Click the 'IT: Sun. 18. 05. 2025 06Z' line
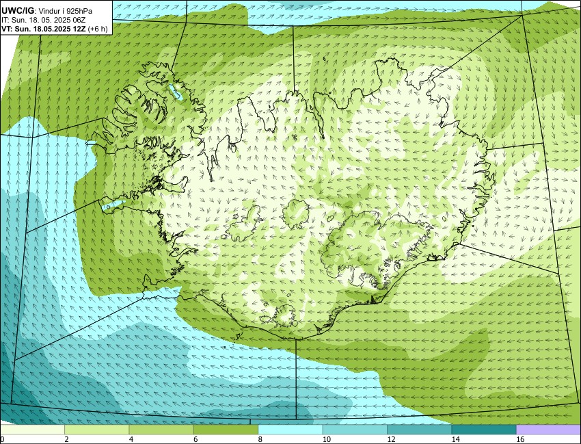Screen dimensions: 581x444 44,21
